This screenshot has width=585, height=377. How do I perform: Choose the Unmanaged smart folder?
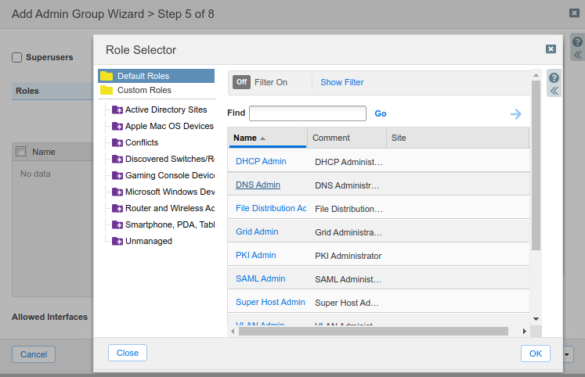click(148, 241)
